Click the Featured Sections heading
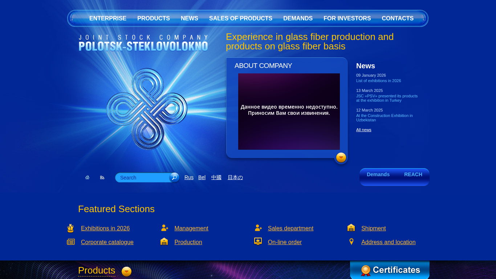 pos(116,209)
